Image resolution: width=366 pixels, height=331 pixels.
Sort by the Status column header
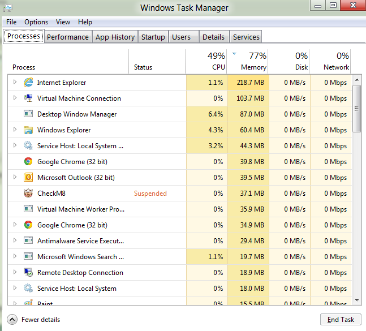[x=157, y=62]
